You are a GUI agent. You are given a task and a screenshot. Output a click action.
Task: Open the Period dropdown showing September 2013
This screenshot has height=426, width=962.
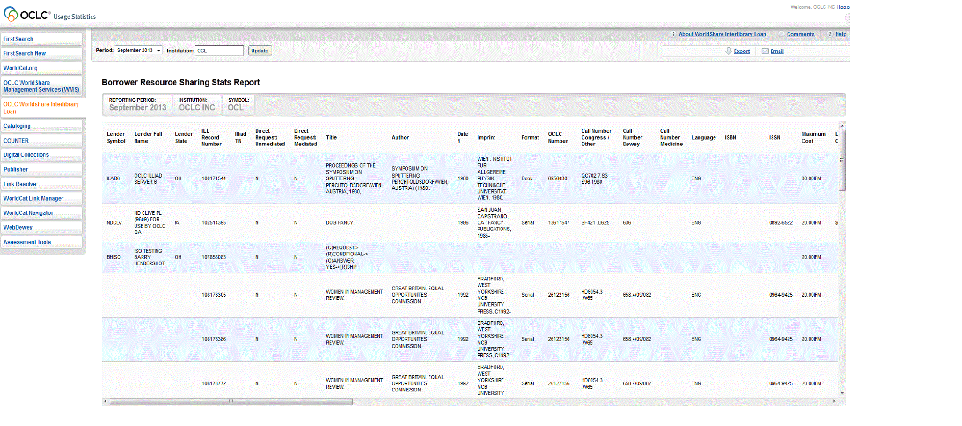pyautogui.click(x=139, y=50)
